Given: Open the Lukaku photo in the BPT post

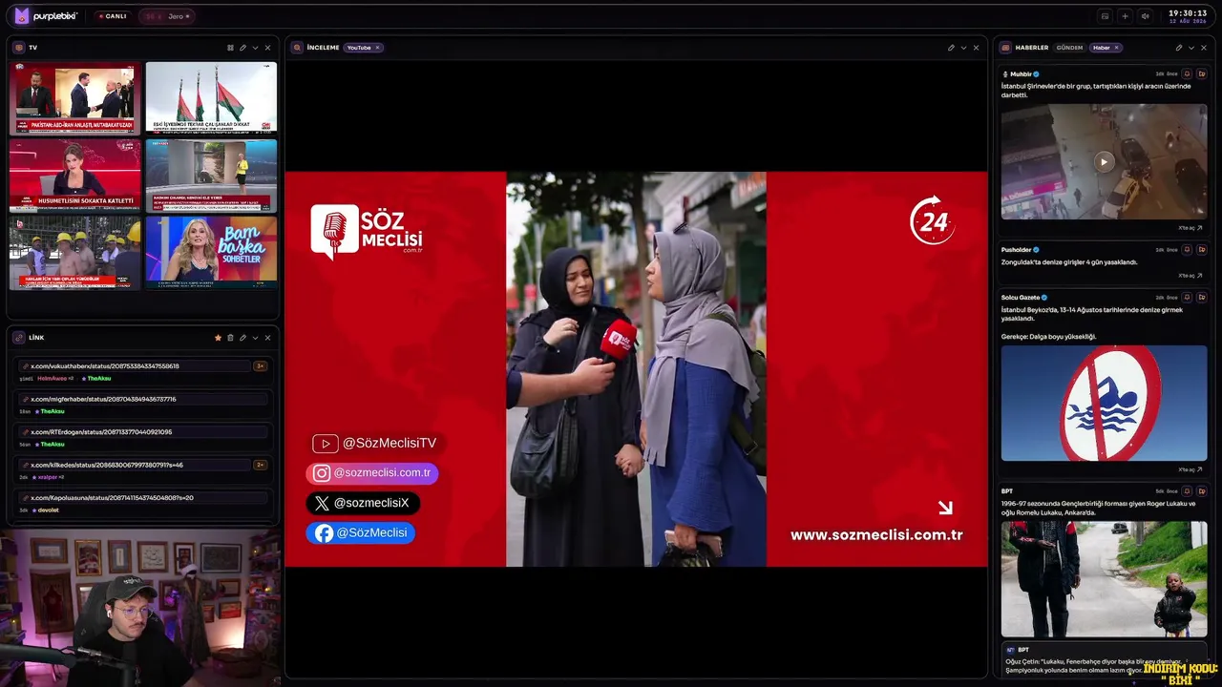Looking at the screenshot, I should (x=1104, y=578).
